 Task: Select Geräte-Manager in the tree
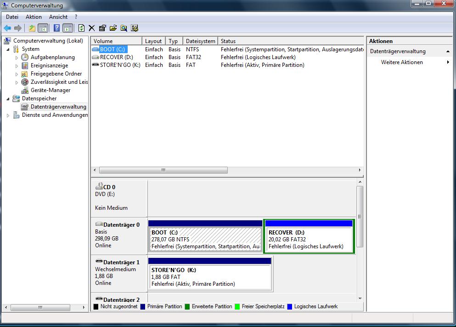click(x=50, y=90)
